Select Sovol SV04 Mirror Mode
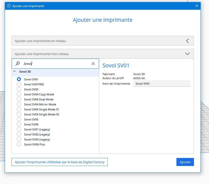This screenshot has height=184, width=209. (19, 104)
